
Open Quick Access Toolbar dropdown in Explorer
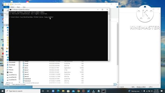(13, 4)
